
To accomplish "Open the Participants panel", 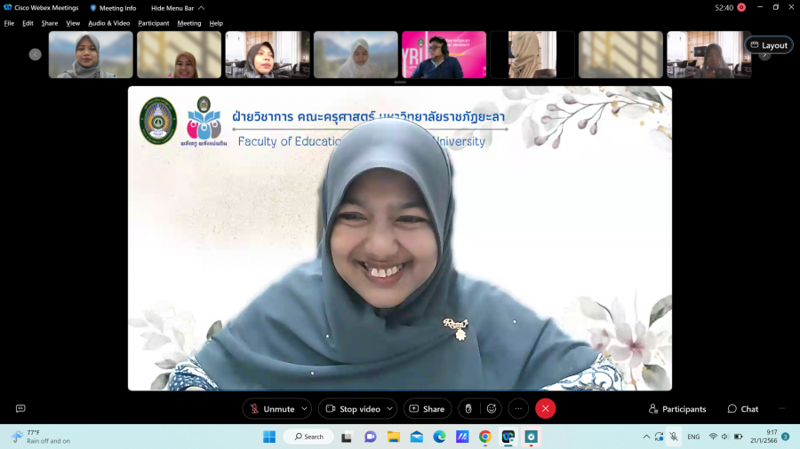I will [x=677, y=408].
